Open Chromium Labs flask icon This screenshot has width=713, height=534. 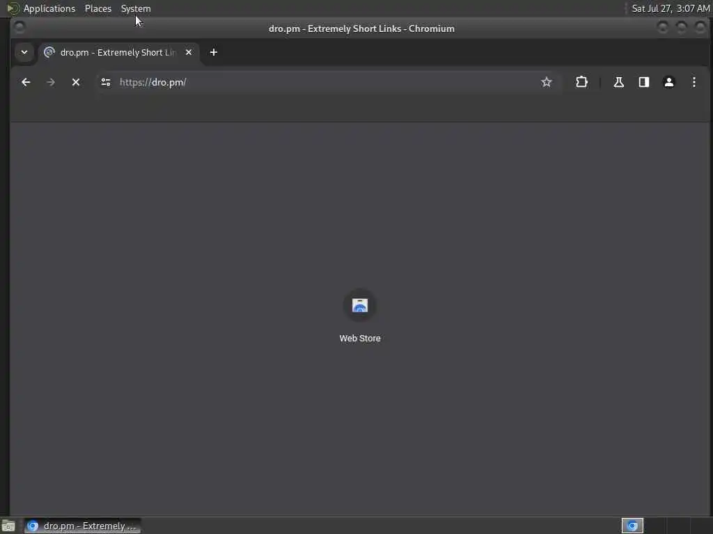pyautogui.click(x=618, y=82)
